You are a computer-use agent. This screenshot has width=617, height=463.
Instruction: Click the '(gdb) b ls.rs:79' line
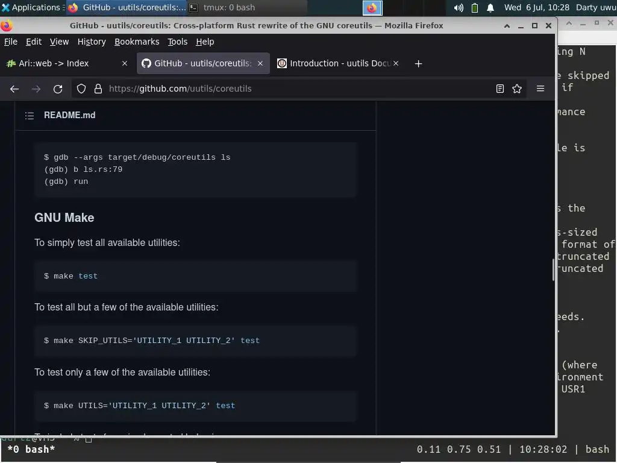(x=83, y=169)
